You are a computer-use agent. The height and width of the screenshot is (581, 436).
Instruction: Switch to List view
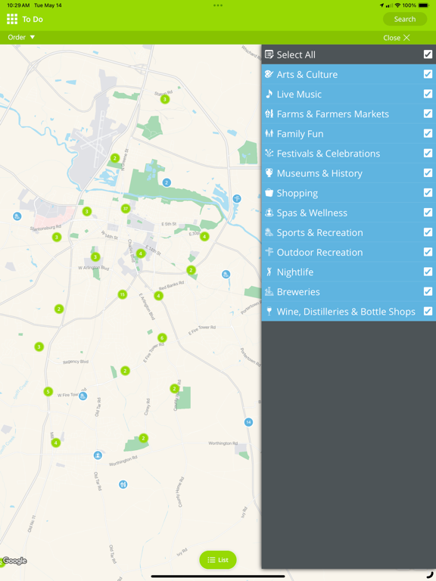(x=218, y=560)
